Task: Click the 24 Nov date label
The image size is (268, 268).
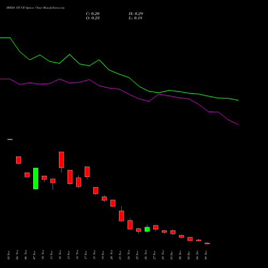Action: (129, 255)
